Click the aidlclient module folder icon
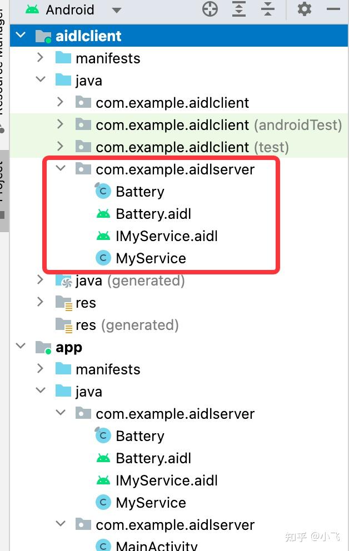 coord(43,37)
